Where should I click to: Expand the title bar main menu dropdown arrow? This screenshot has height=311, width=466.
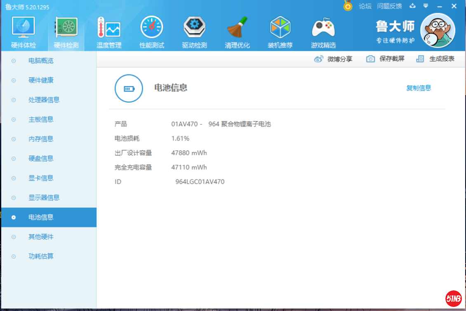[426, 6]
